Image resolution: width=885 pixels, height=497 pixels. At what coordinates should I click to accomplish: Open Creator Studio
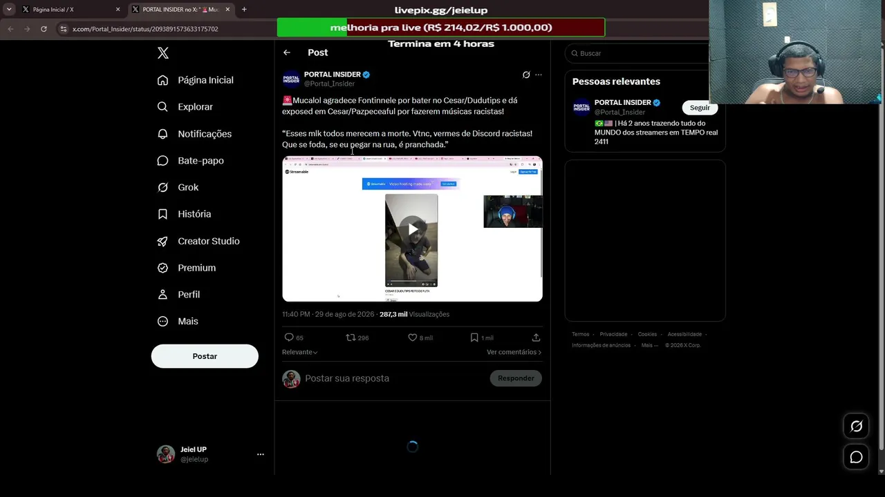click(x=198, y=241)
